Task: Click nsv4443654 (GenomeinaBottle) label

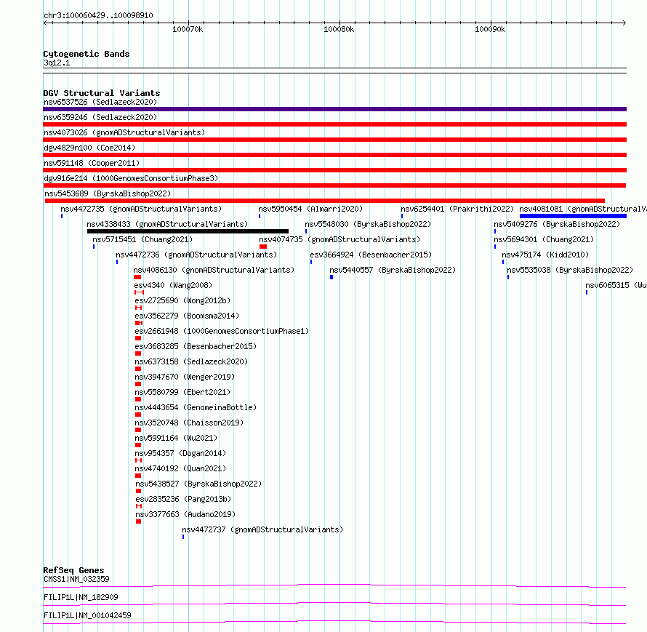Action: [196, 407]
